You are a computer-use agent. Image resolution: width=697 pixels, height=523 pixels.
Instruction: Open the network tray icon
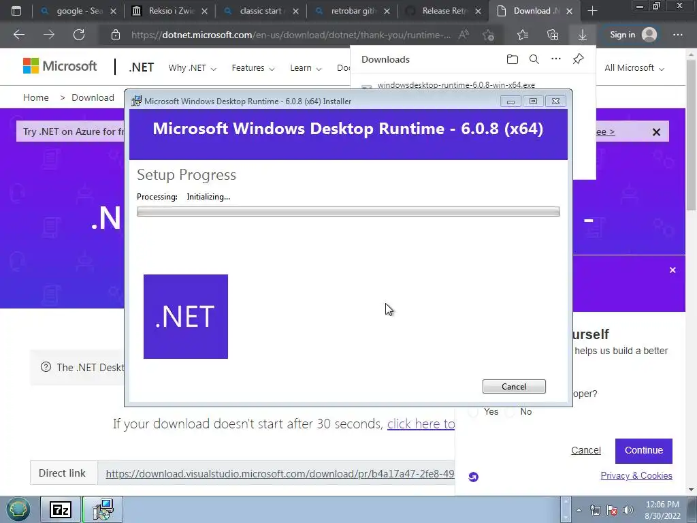coord(595,510)
